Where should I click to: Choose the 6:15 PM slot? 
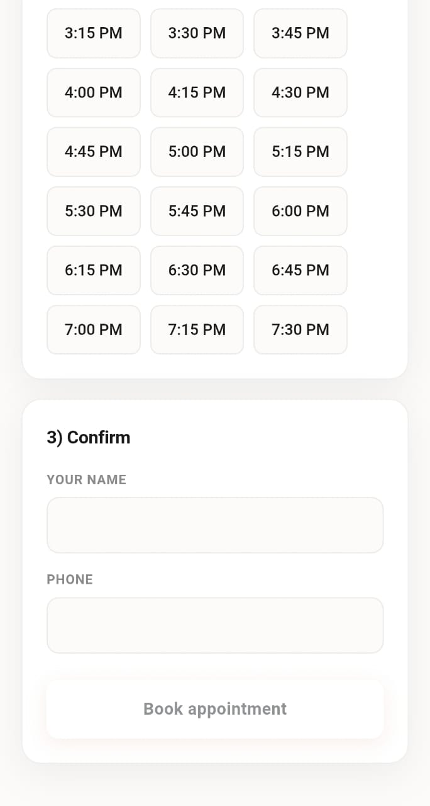[93, 270]
